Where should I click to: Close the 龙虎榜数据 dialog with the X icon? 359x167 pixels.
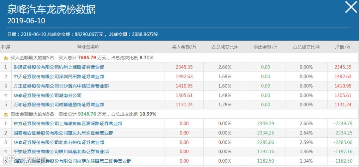[x=351, y=7]
